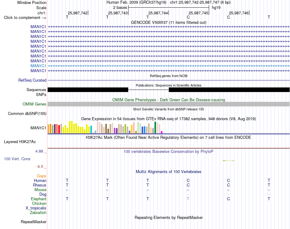Click the RepeatMasker track label
Screen dimensions: 290x229
pyautogui.click(x=34, y=222)
